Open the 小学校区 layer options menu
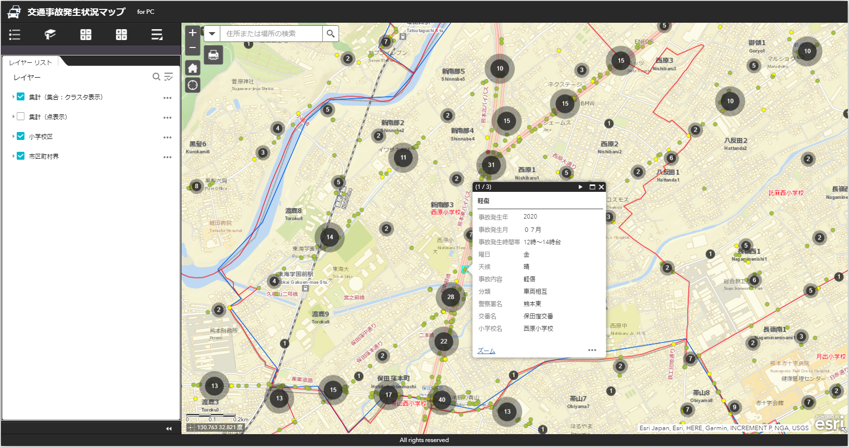 [168, 137]
